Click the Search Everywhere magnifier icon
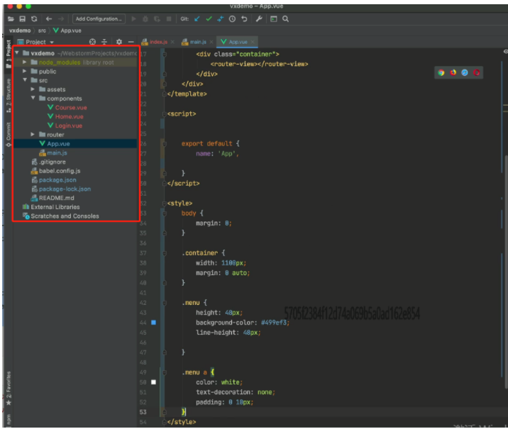The width and height of the screenshot is (508, 429). (x=285, y=18)
